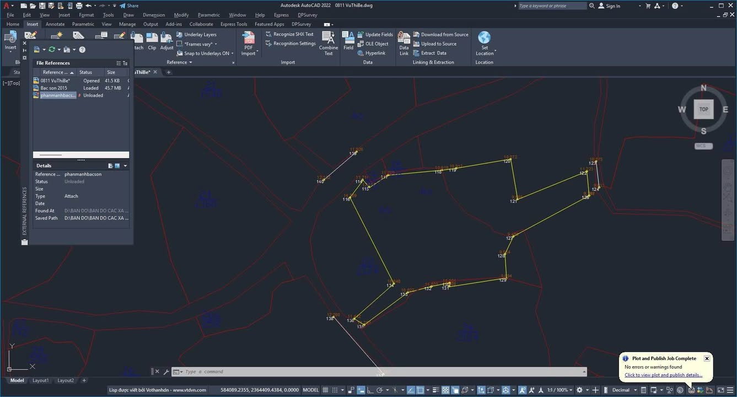This screenshot has height=397, width=737.
Task: Click the PDF Import icon
Action: click(249, 39)
